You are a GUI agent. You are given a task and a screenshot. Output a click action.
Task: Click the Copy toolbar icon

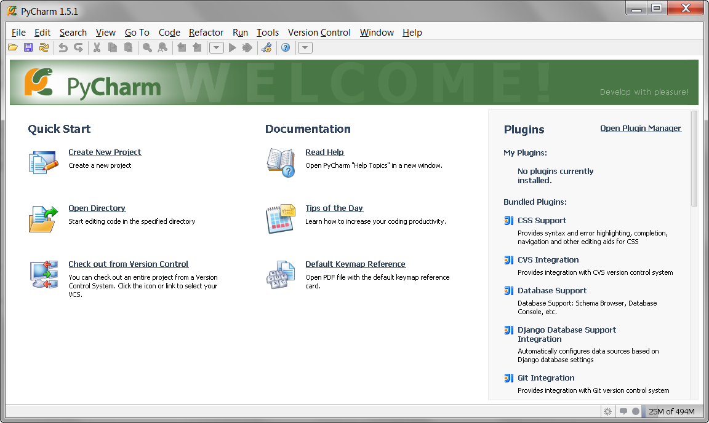(x=113, y=47)
